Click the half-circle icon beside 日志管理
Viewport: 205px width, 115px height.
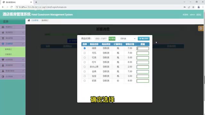pyautogui.click(x=3, y=77)
